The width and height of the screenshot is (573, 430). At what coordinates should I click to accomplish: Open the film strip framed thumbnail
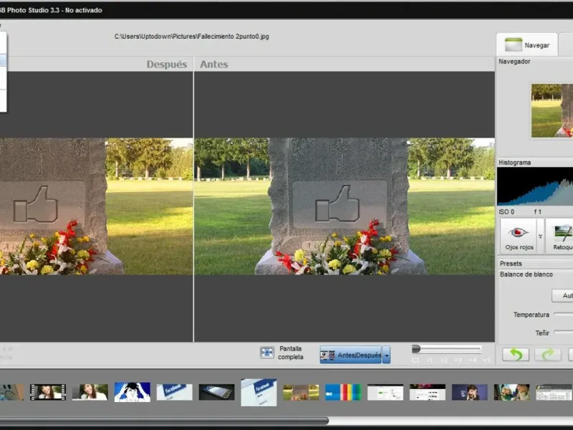click(x=47, y=392)
